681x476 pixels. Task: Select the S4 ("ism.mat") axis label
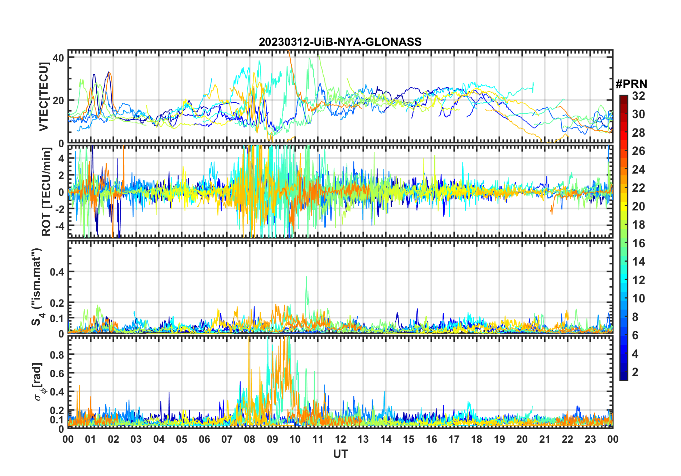click(37, 287)
